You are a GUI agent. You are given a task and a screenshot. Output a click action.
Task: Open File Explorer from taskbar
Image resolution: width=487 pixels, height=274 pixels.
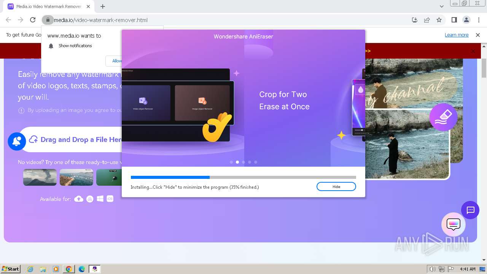coord(43,269)
